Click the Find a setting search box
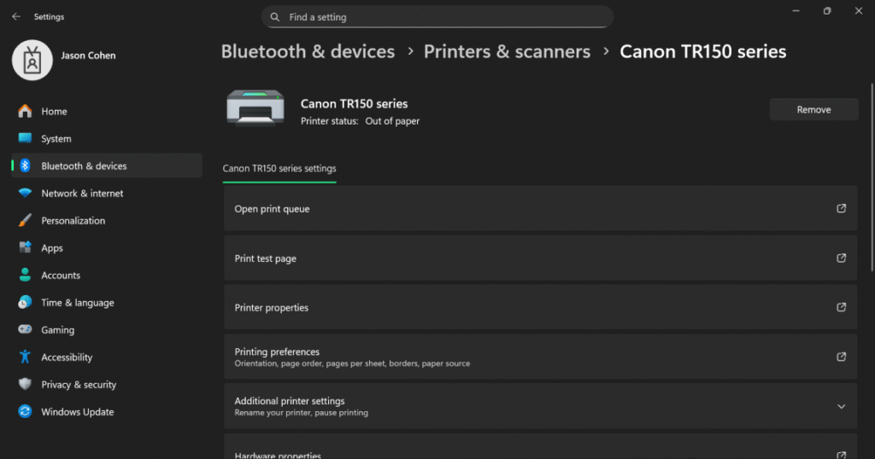 click(437, 17)
